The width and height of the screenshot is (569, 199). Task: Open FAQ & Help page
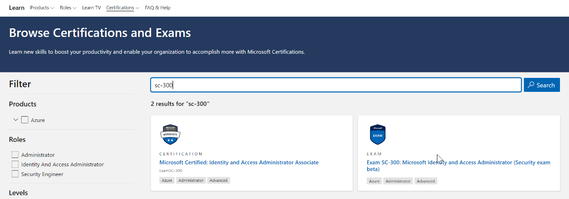point(158,8)
